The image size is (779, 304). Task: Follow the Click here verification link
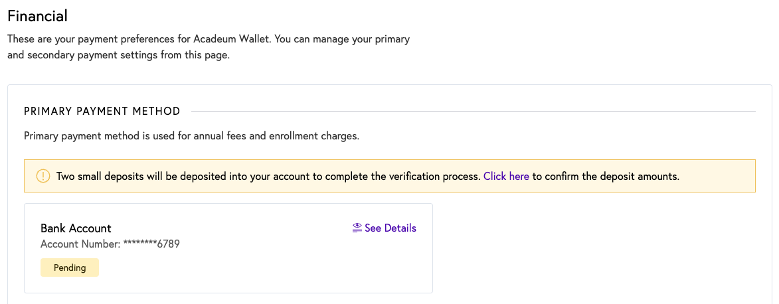506,176
